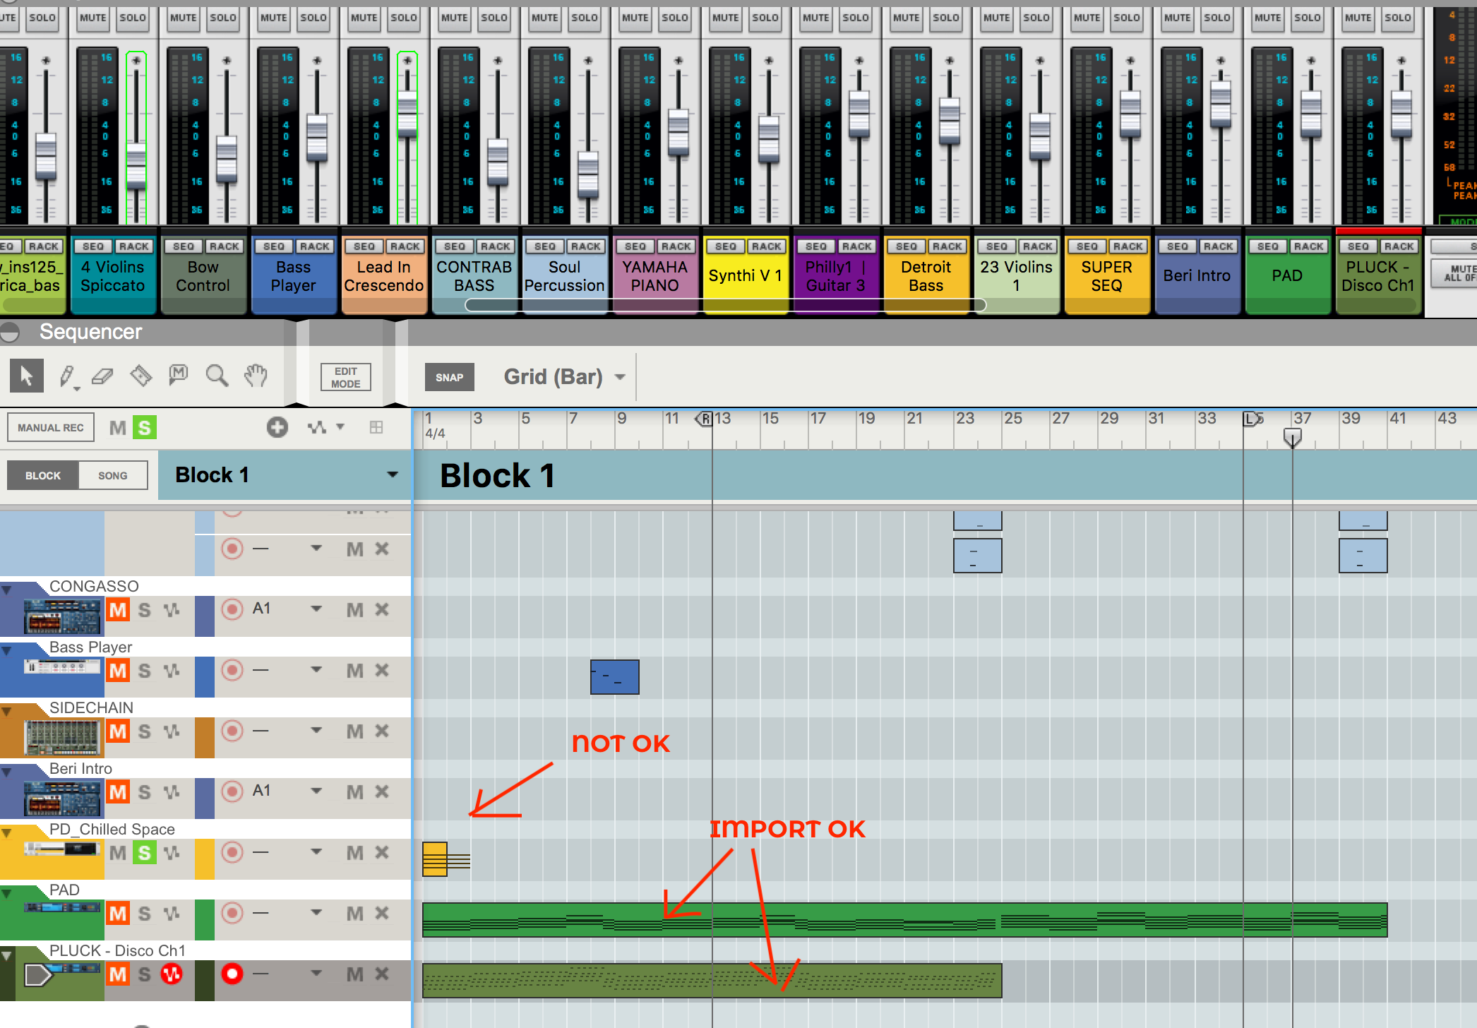1477x1028 pixels.
Task: Click the track automation icon in header
Action: click(317, 427)
